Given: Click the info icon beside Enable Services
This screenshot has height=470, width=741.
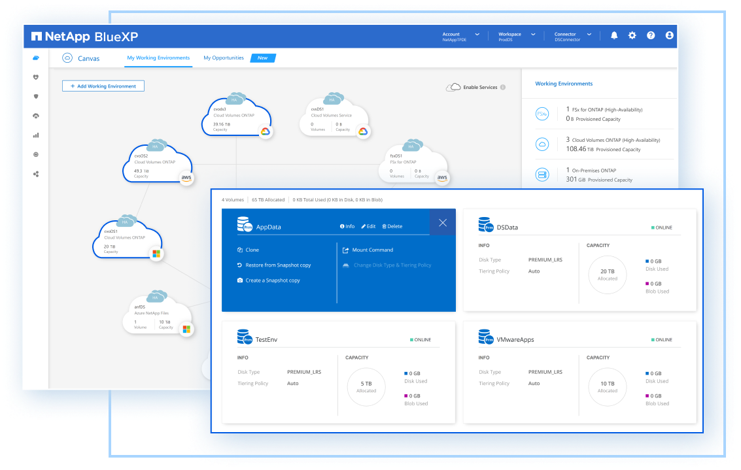Looking at the screenshot, I should (x=503, y=87).
